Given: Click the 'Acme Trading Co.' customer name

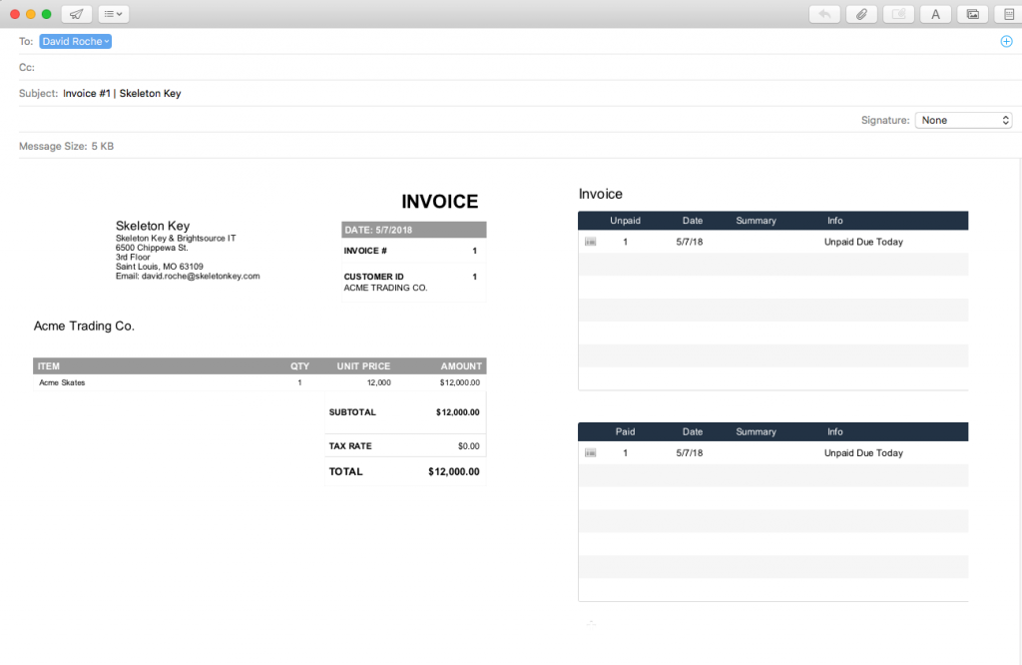Looking at the screenshot, I should [84, 326].
